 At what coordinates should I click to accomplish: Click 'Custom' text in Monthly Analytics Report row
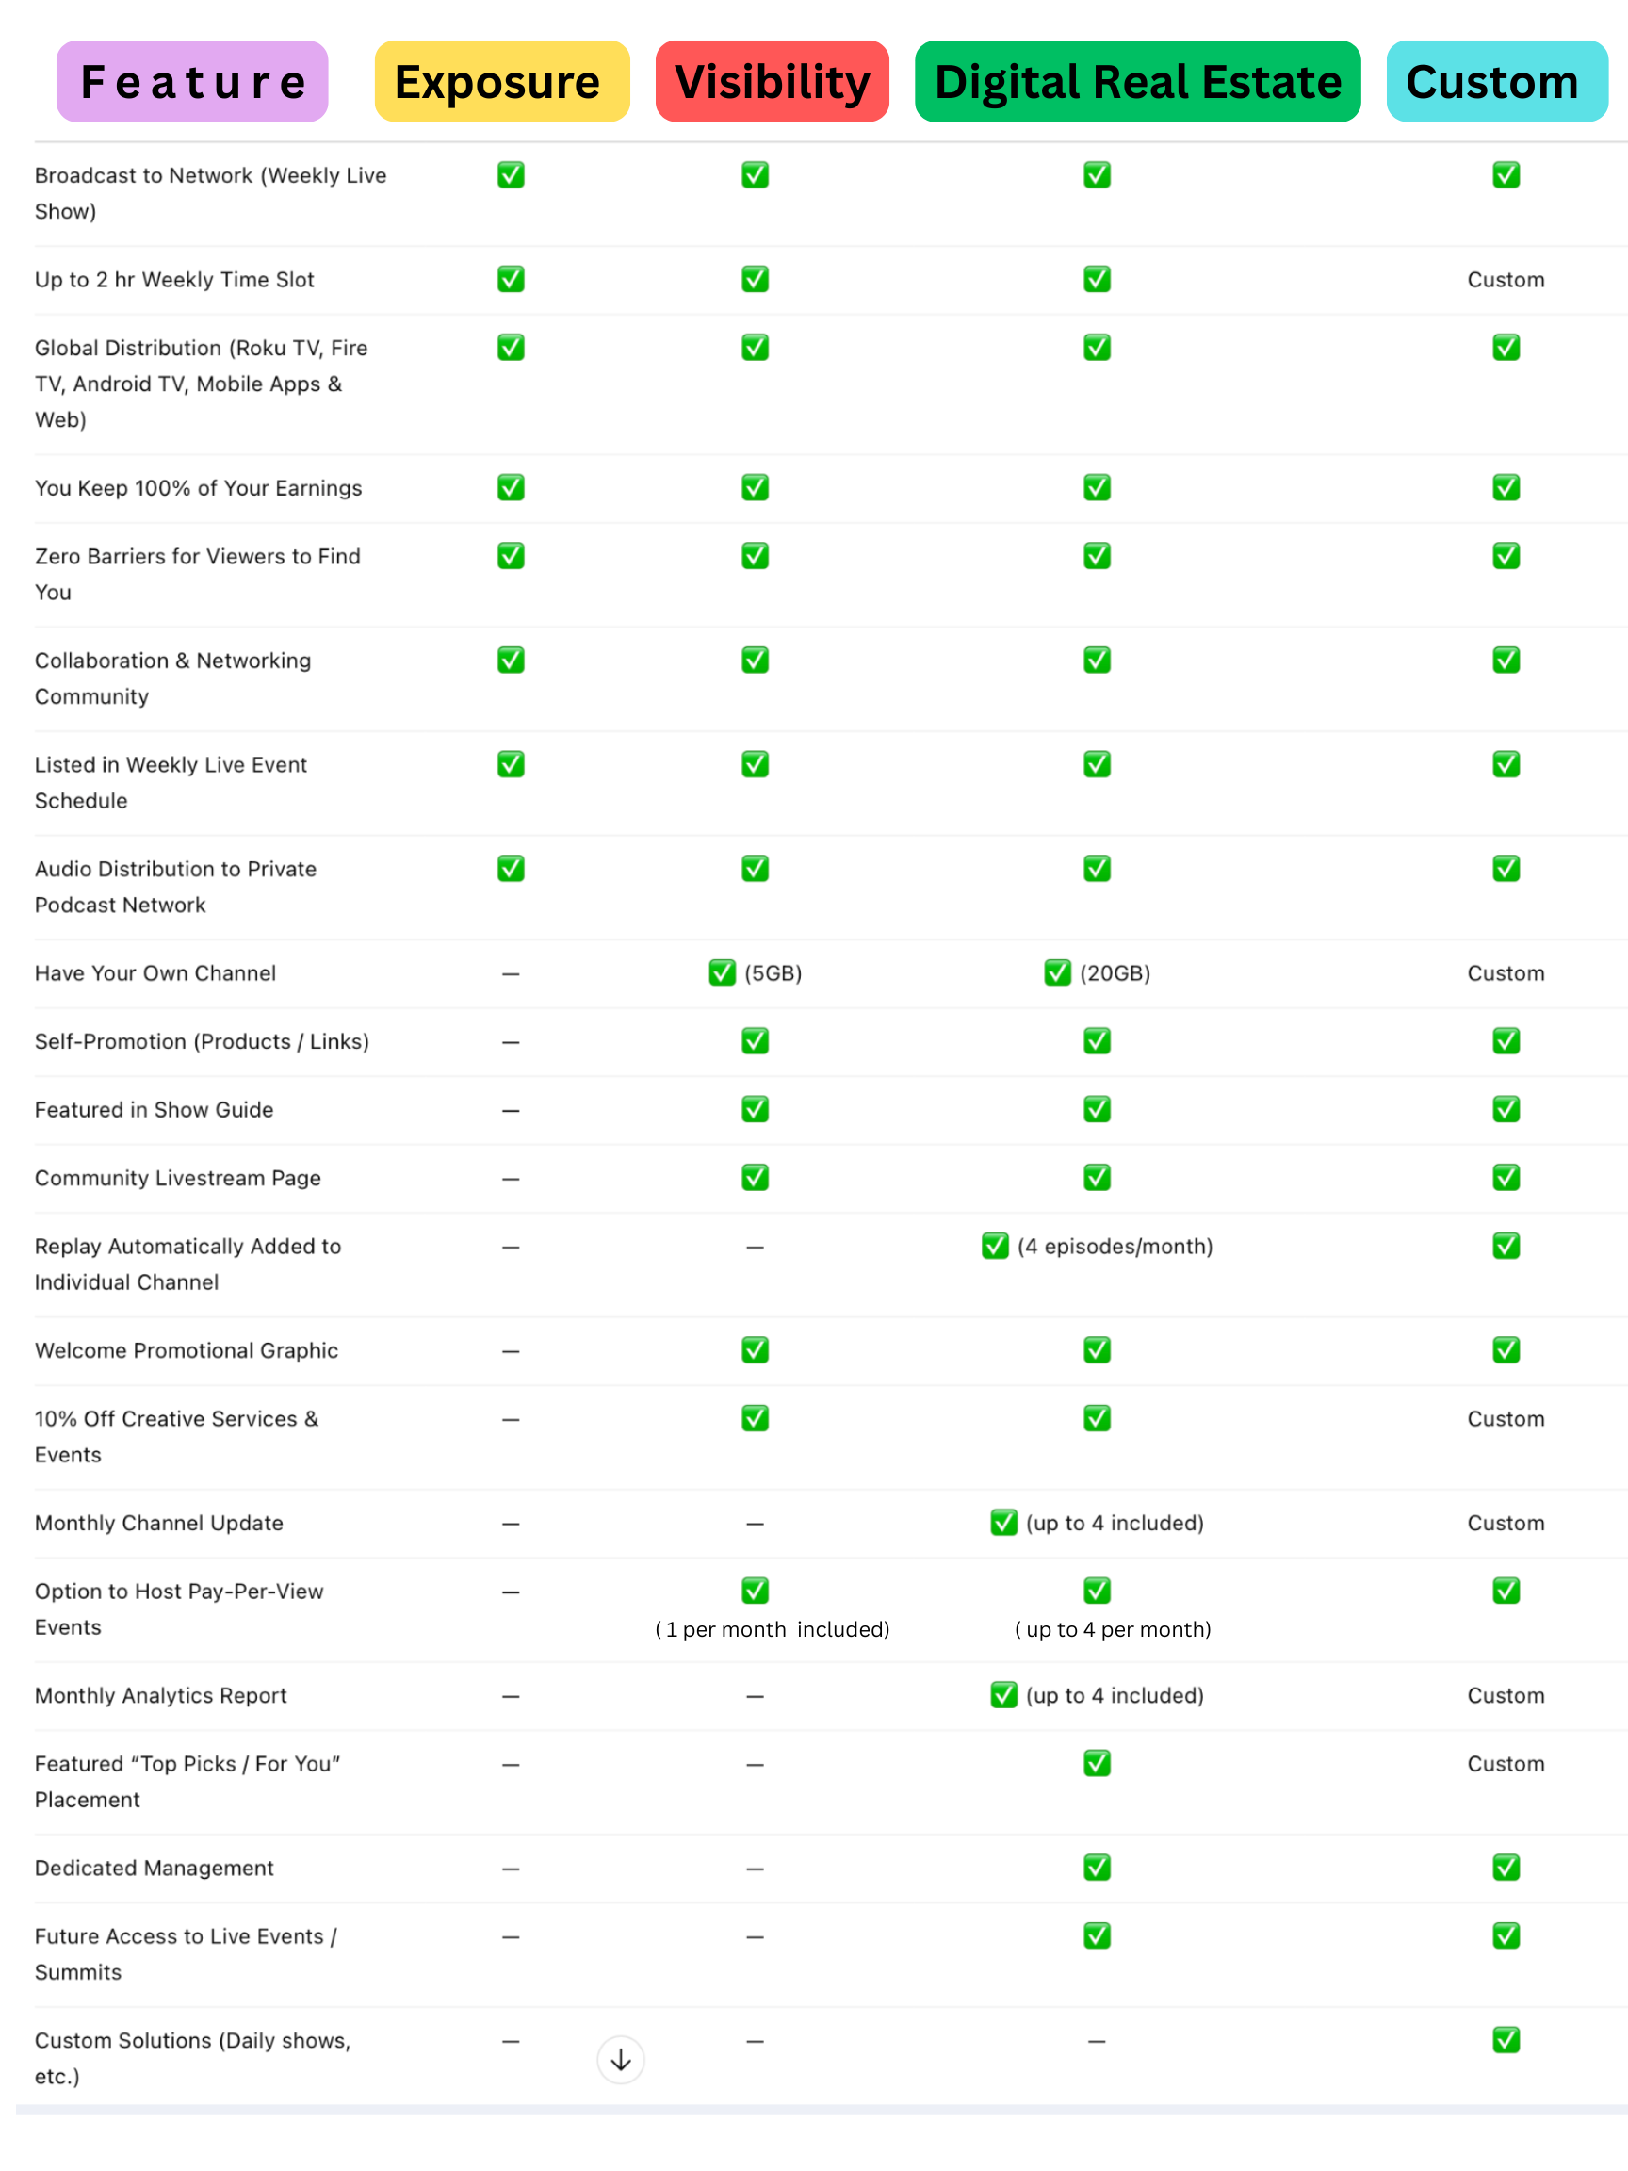coord(1506,1695)
